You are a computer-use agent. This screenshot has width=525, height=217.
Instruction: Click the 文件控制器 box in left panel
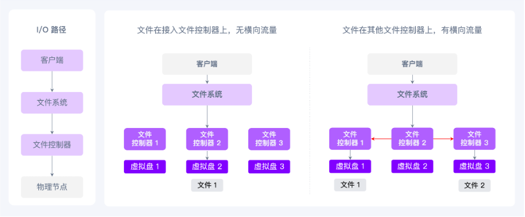pos(52,144)
